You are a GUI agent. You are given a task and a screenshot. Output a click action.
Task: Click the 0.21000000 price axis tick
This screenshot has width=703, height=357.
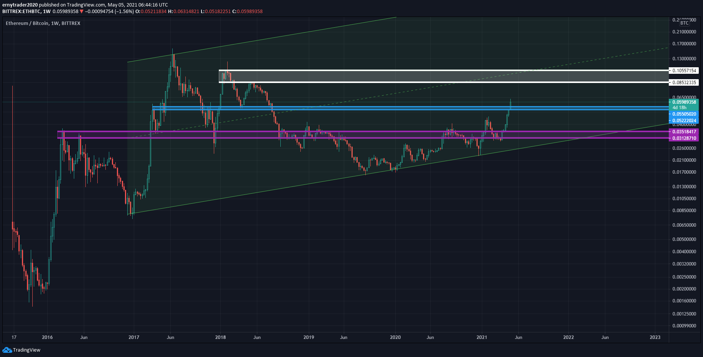(684, 32)
